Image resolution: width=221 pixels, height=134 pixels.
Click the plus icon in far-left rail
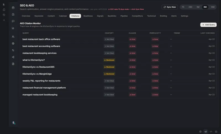pyautogui.click(x=4, y=20)
